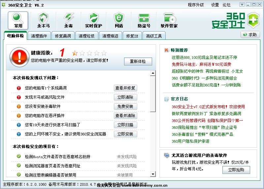This screenshot has width=264, height=189.
Task: Click the 官方日志 document icon
Action: 167,99
